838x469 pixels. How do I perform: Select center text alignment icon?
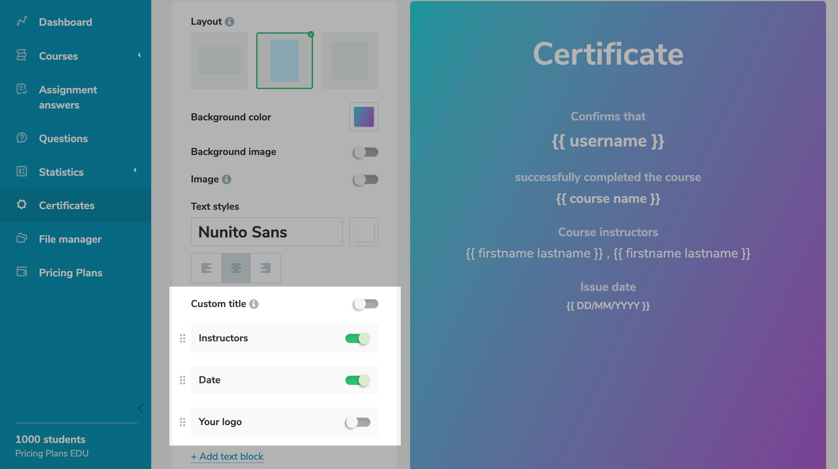click(x=236, y=268)
